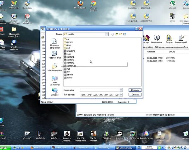
Task: Click the Отмена button
Action: [135, 95]
